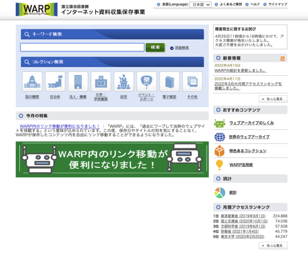Viewport: 308px width, 255px height.
Task: Open よくあるご質問 FAQ link
Action: coord(231,4)
